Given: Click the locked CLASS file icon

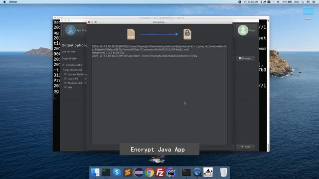Looking at the screenshot, I should 187,34.
